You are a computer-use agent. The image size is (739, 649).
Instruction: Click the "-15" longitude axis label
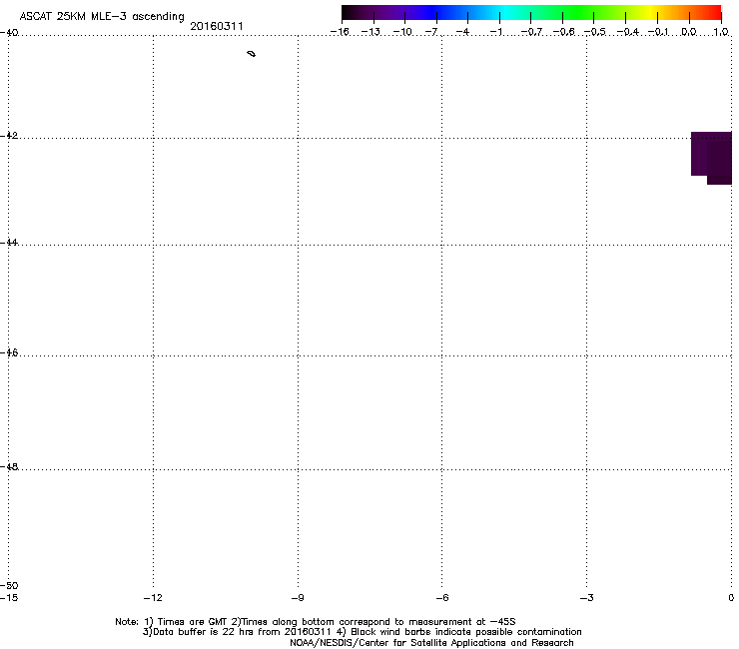9,598
